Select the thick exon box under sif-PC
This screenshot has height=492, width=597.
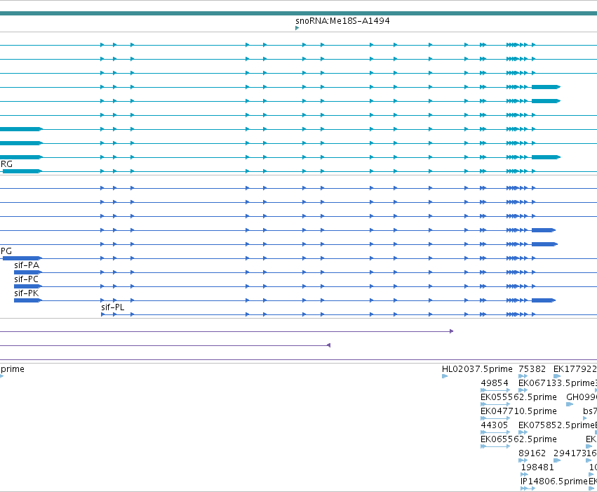(28, 286)
